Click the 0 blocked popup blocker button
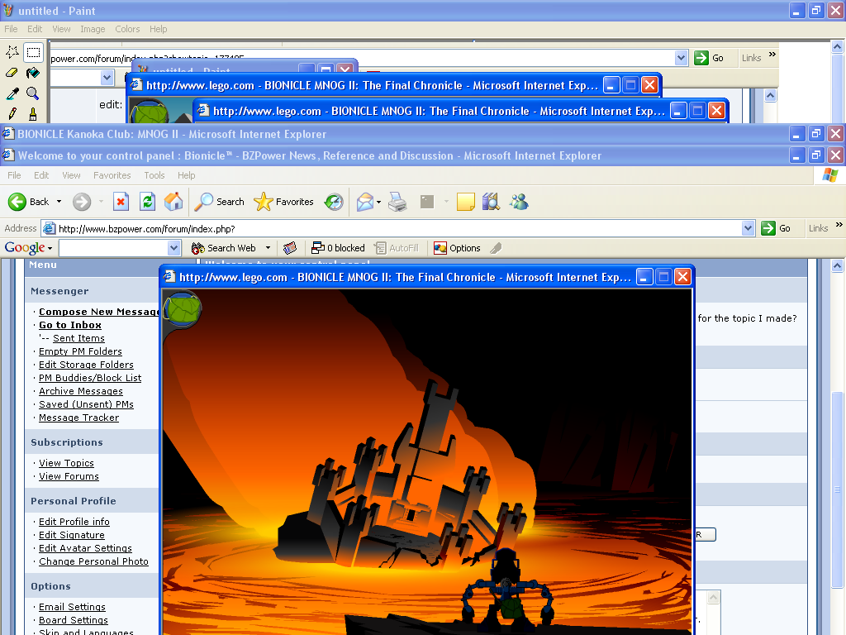 tap(338, 248)
